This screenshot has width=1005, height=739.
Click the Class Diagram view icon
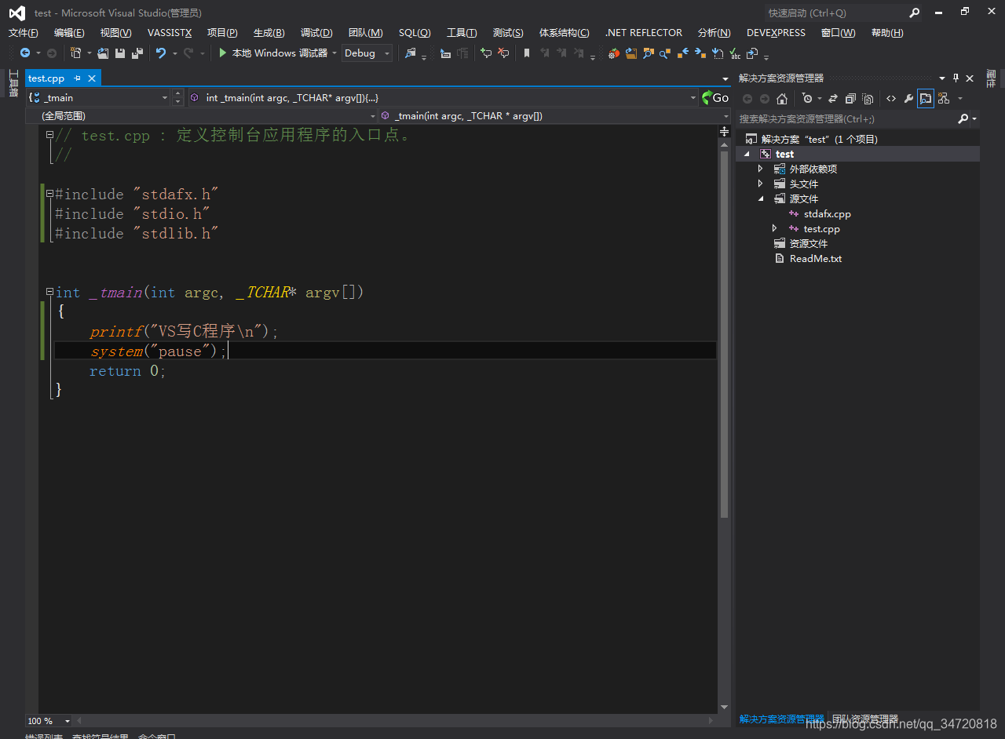point(943,99)
